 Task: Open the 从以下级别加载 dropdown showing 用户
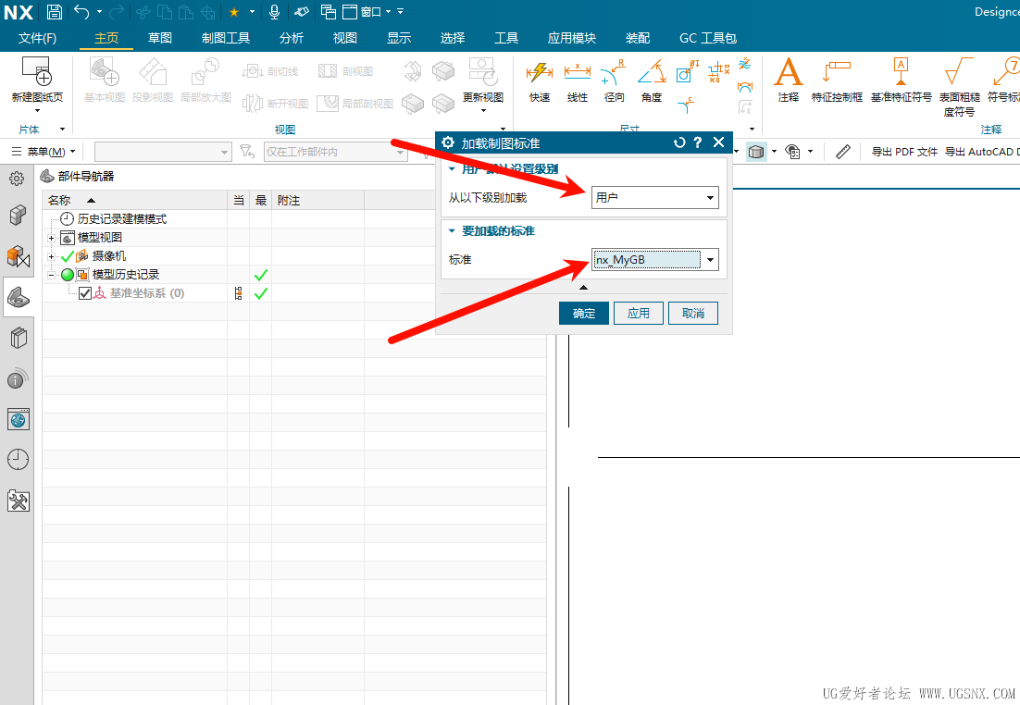(655, 198)
